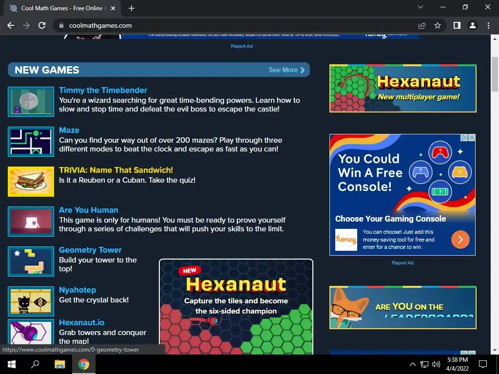Open network settings tray icon
Image resolution: width=499 pixels, height=374 pixels.
(x=424, y=364)
